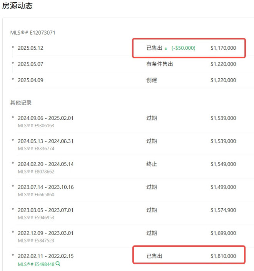The height and width of the screenshot is (271, 254).
Task: Click the 房源动态 page heading
Action: click(x=17, y=6)
